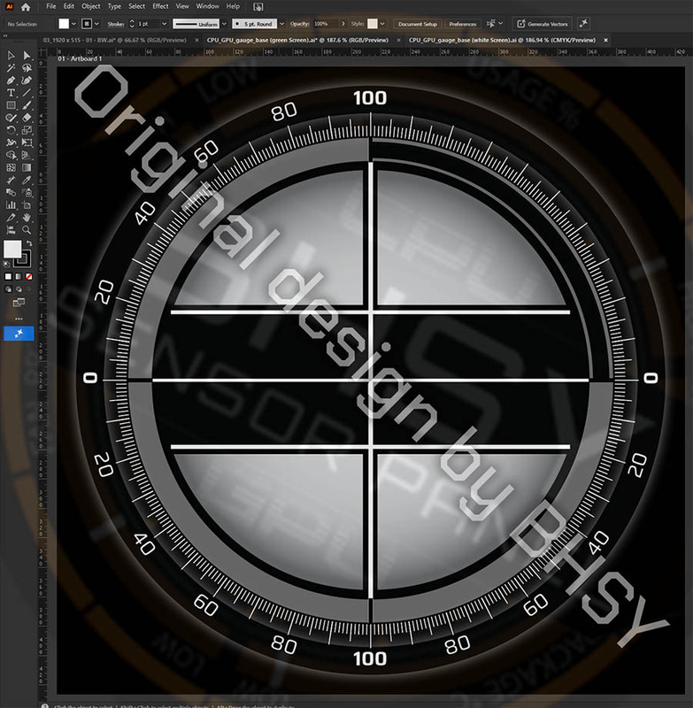Change the screen mode icon

coord(19,302)
